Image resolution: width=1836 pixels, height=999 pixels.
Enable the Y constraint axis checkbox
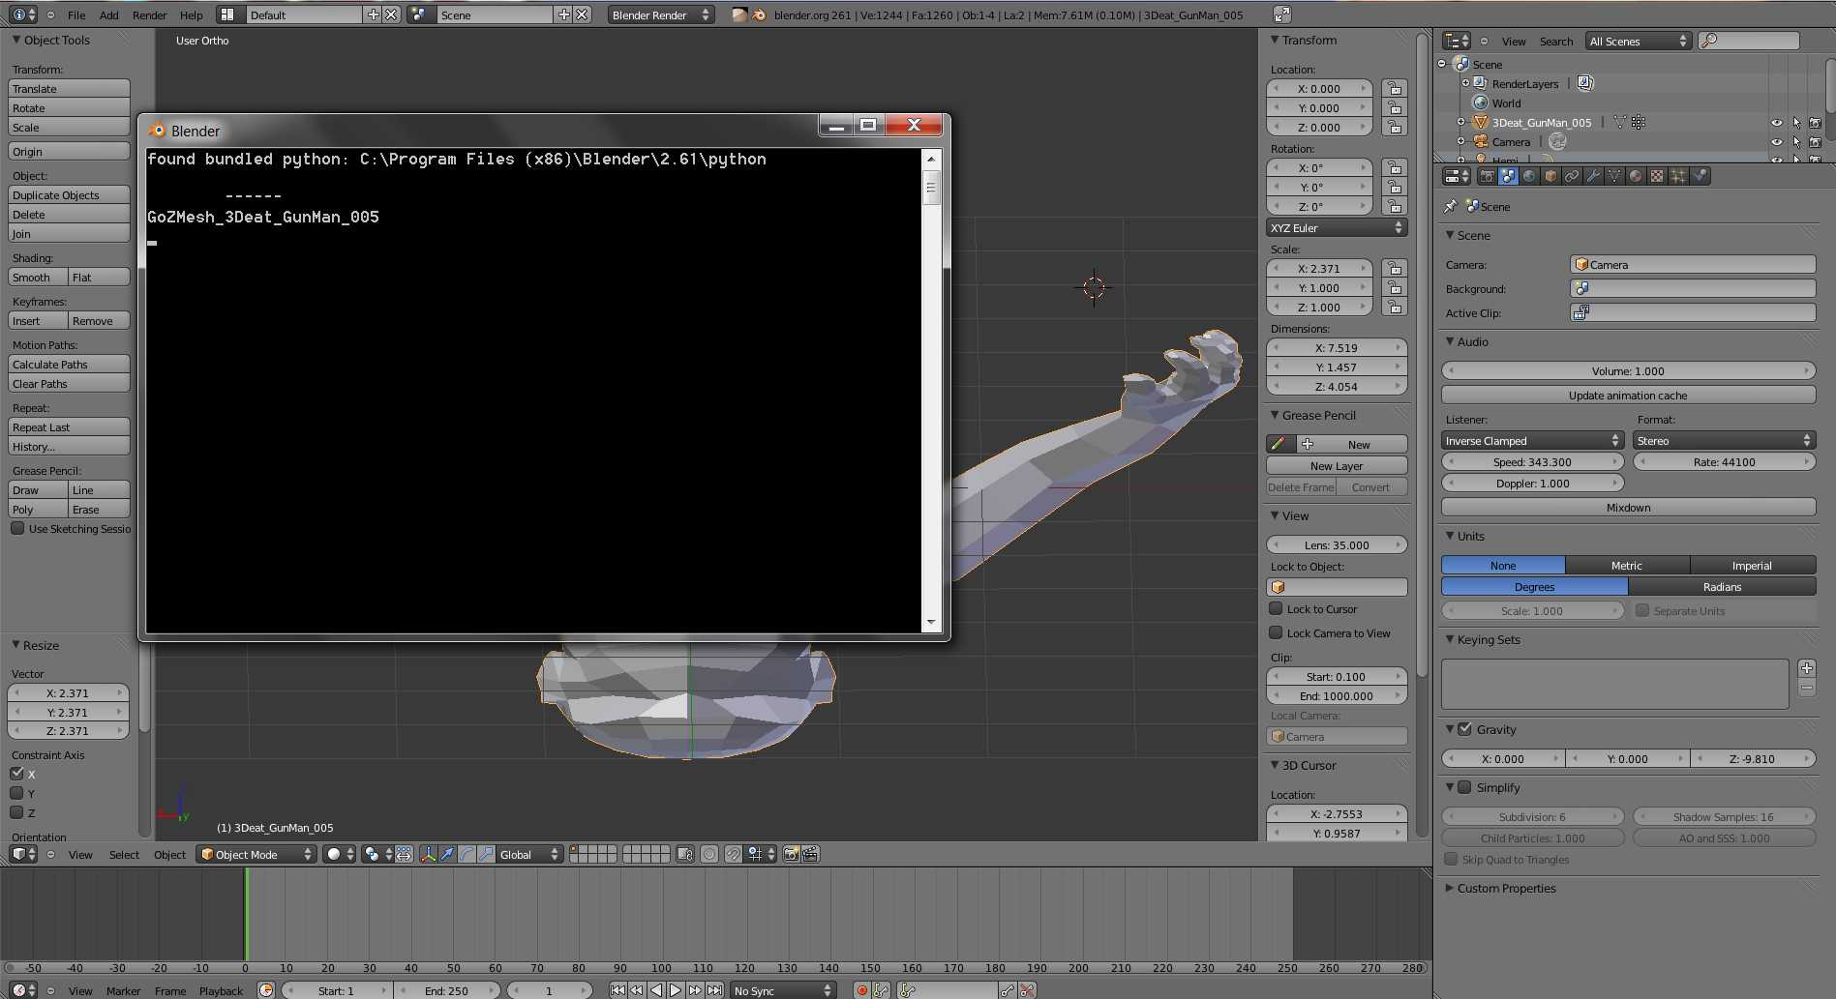pyautogui.click(x=17, y=793)
